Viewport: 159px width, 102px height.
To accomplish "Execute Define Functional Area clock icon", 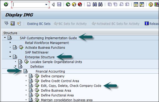I will [37, 95].
